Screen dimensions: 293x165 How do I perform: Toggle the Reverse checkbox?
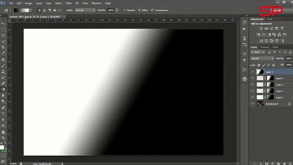point(125,10)
